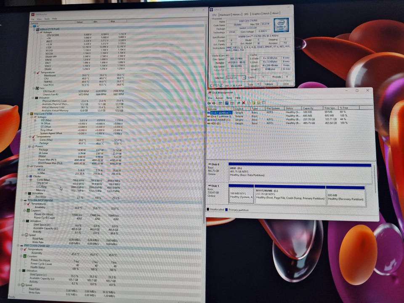Click the PC monitor icon in sensor tree
Image resolution: width=404 pixels, height=303 pixels.
[x=34, y=26]
